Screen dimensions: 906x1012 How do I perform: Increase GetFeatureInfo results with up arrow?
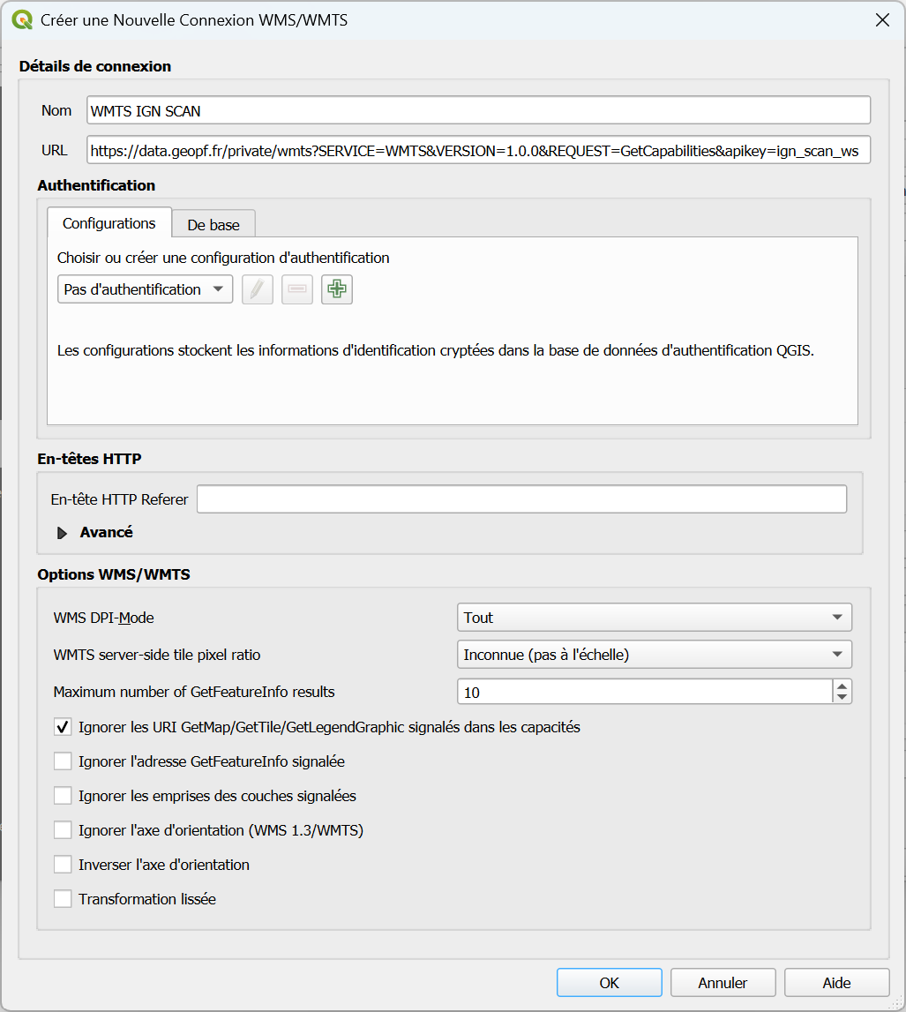click(842, 686)
